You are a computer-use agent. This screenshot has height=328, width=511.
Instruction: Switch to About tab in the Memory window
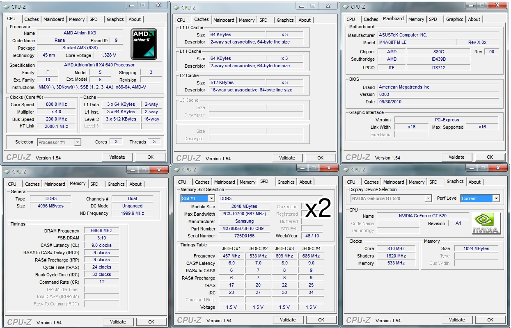coord(135,184)
